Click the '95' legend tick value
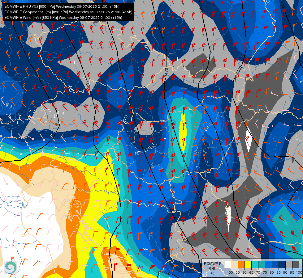Viewport: 303px width, 278px height. pyautogui.click(x=292, y=272)
